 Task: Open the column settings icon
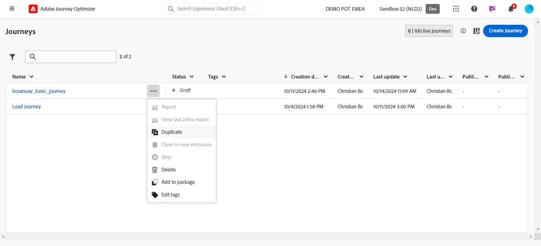tap(476, 31)
